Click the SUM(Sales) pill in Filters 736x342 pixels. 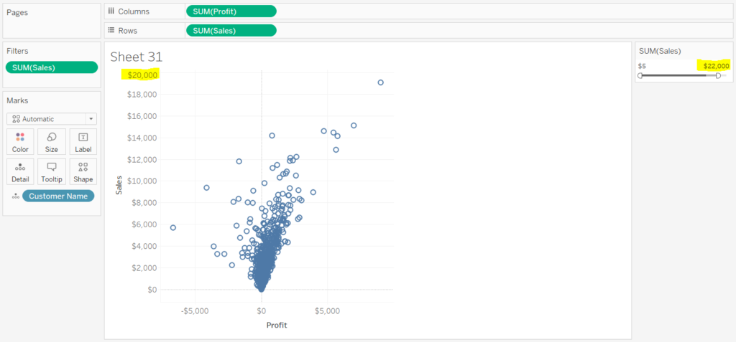pos(51,67)
